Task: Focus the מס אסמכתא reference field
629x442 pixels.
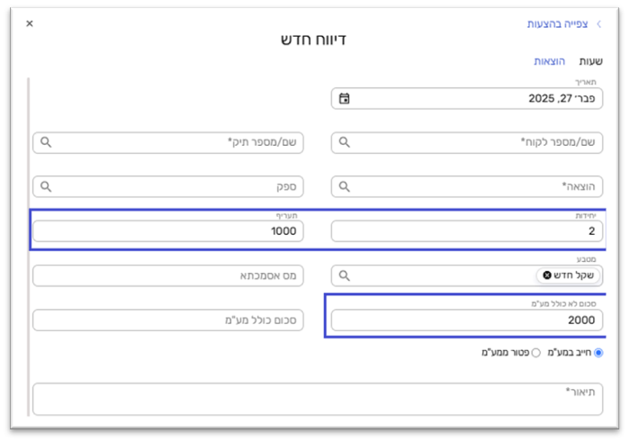Action: (x=167, y=275)
